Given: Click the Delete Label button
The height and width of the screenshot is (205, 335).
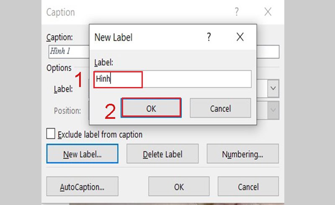Looking at the screenshot, I should coord(162,154).
